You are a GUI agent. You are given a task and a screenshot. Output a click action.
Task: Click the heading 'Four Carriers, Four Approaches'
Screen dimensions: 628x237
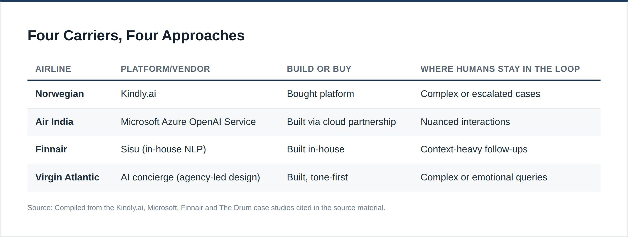pos(136,36)
